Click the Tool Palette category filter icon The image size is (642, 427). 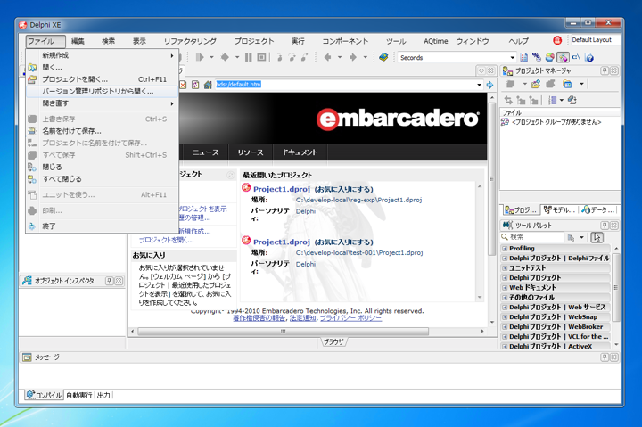tap(571, 237)
